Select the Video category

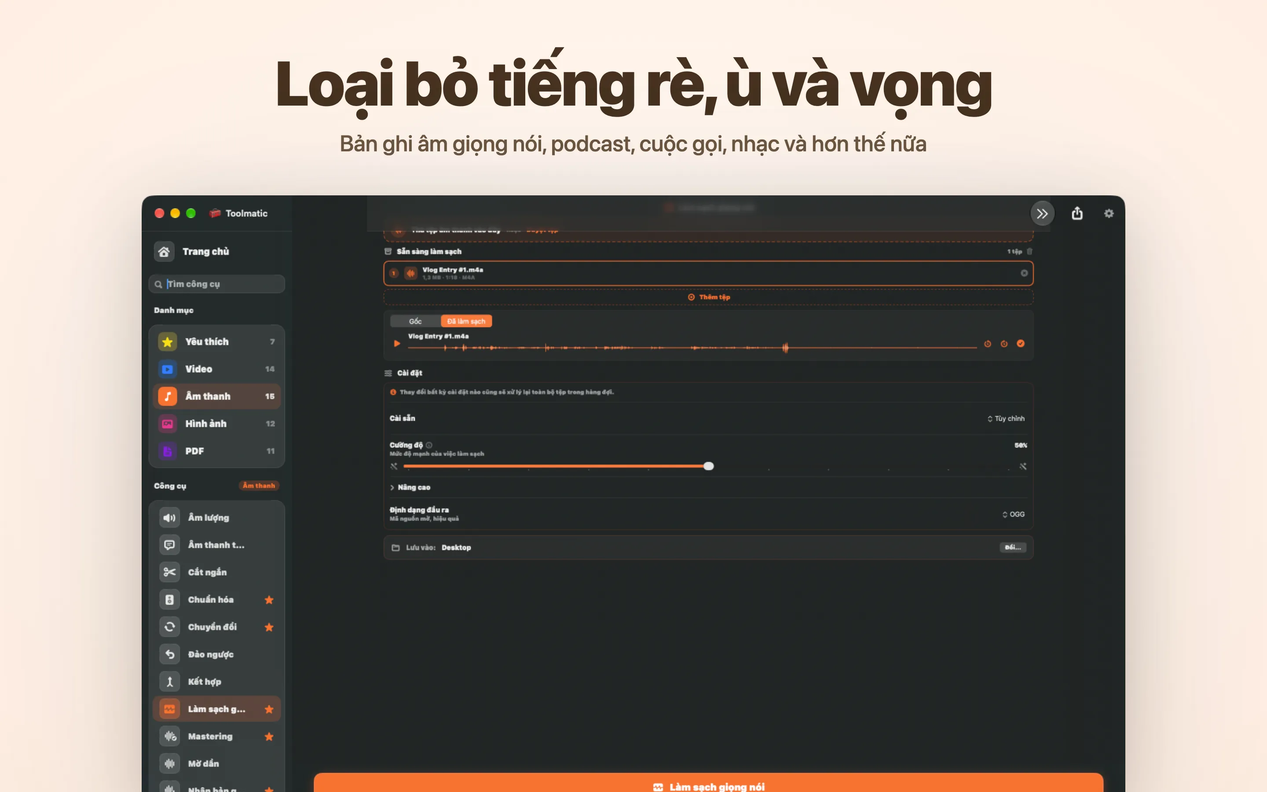(x=217, y=369)
